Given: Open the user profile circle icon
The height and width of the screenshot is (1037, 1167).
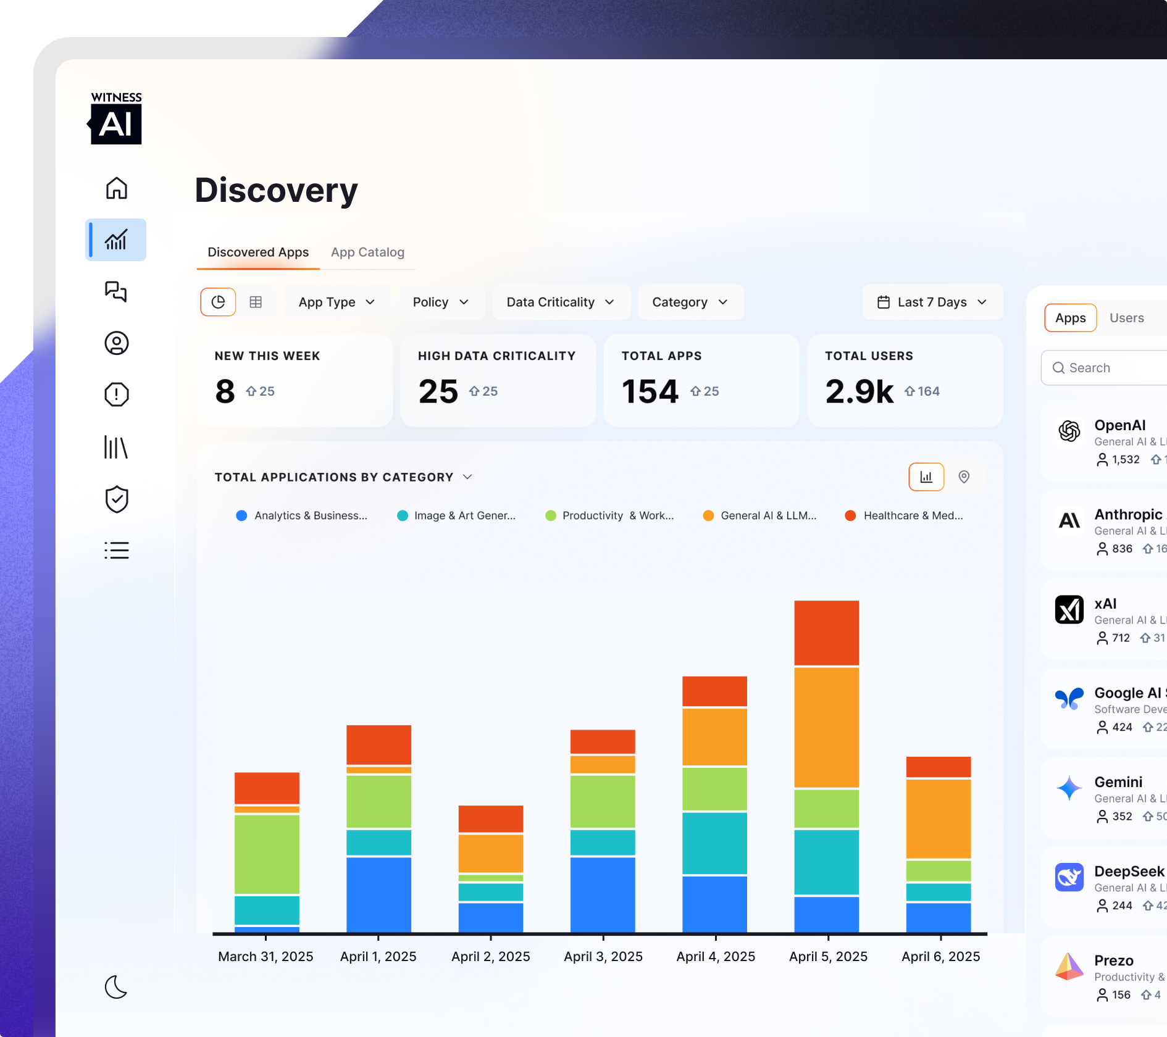Looking at the screenshot, I should (x=116, y=343).
